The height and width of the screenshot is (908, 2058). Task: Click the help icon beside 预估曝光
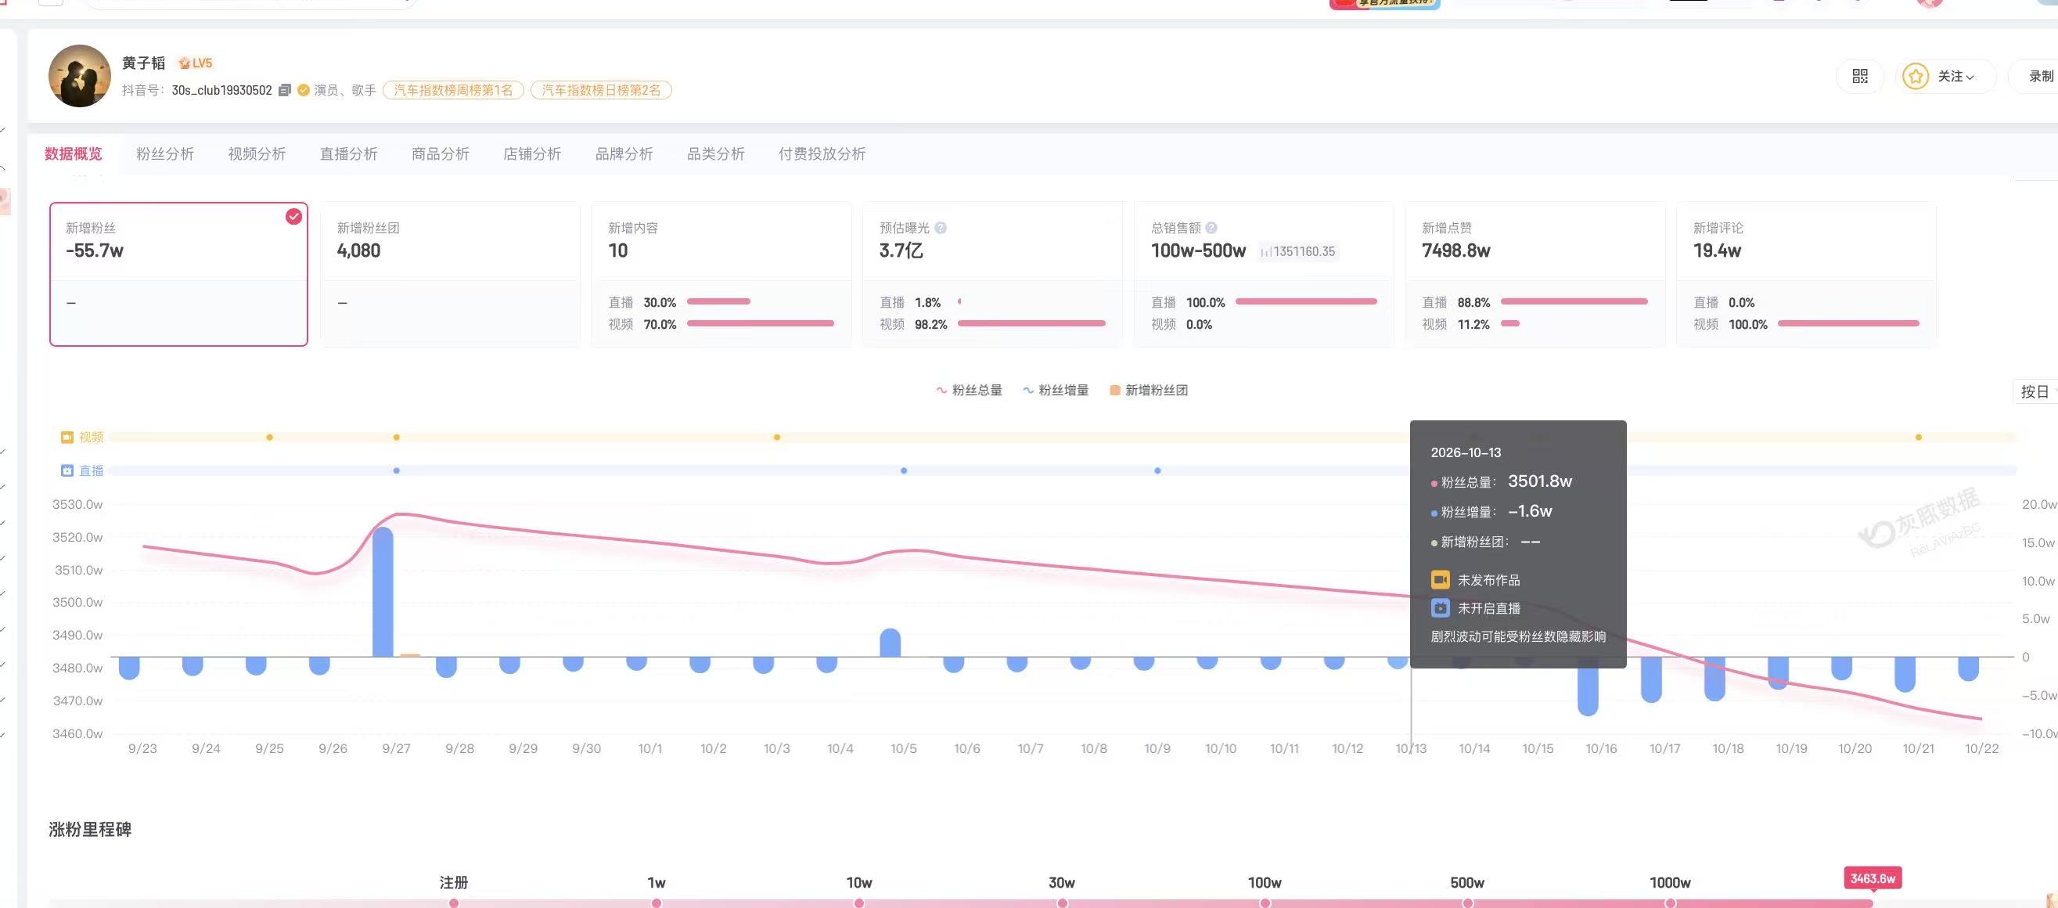pyautogui.click(x=941, y=228)
